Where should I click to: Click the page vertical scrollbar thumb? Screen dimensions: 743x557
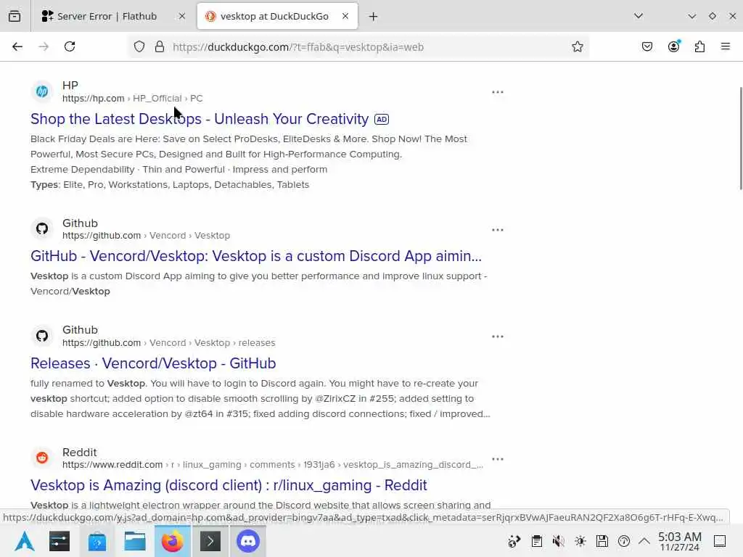point(740,139)
